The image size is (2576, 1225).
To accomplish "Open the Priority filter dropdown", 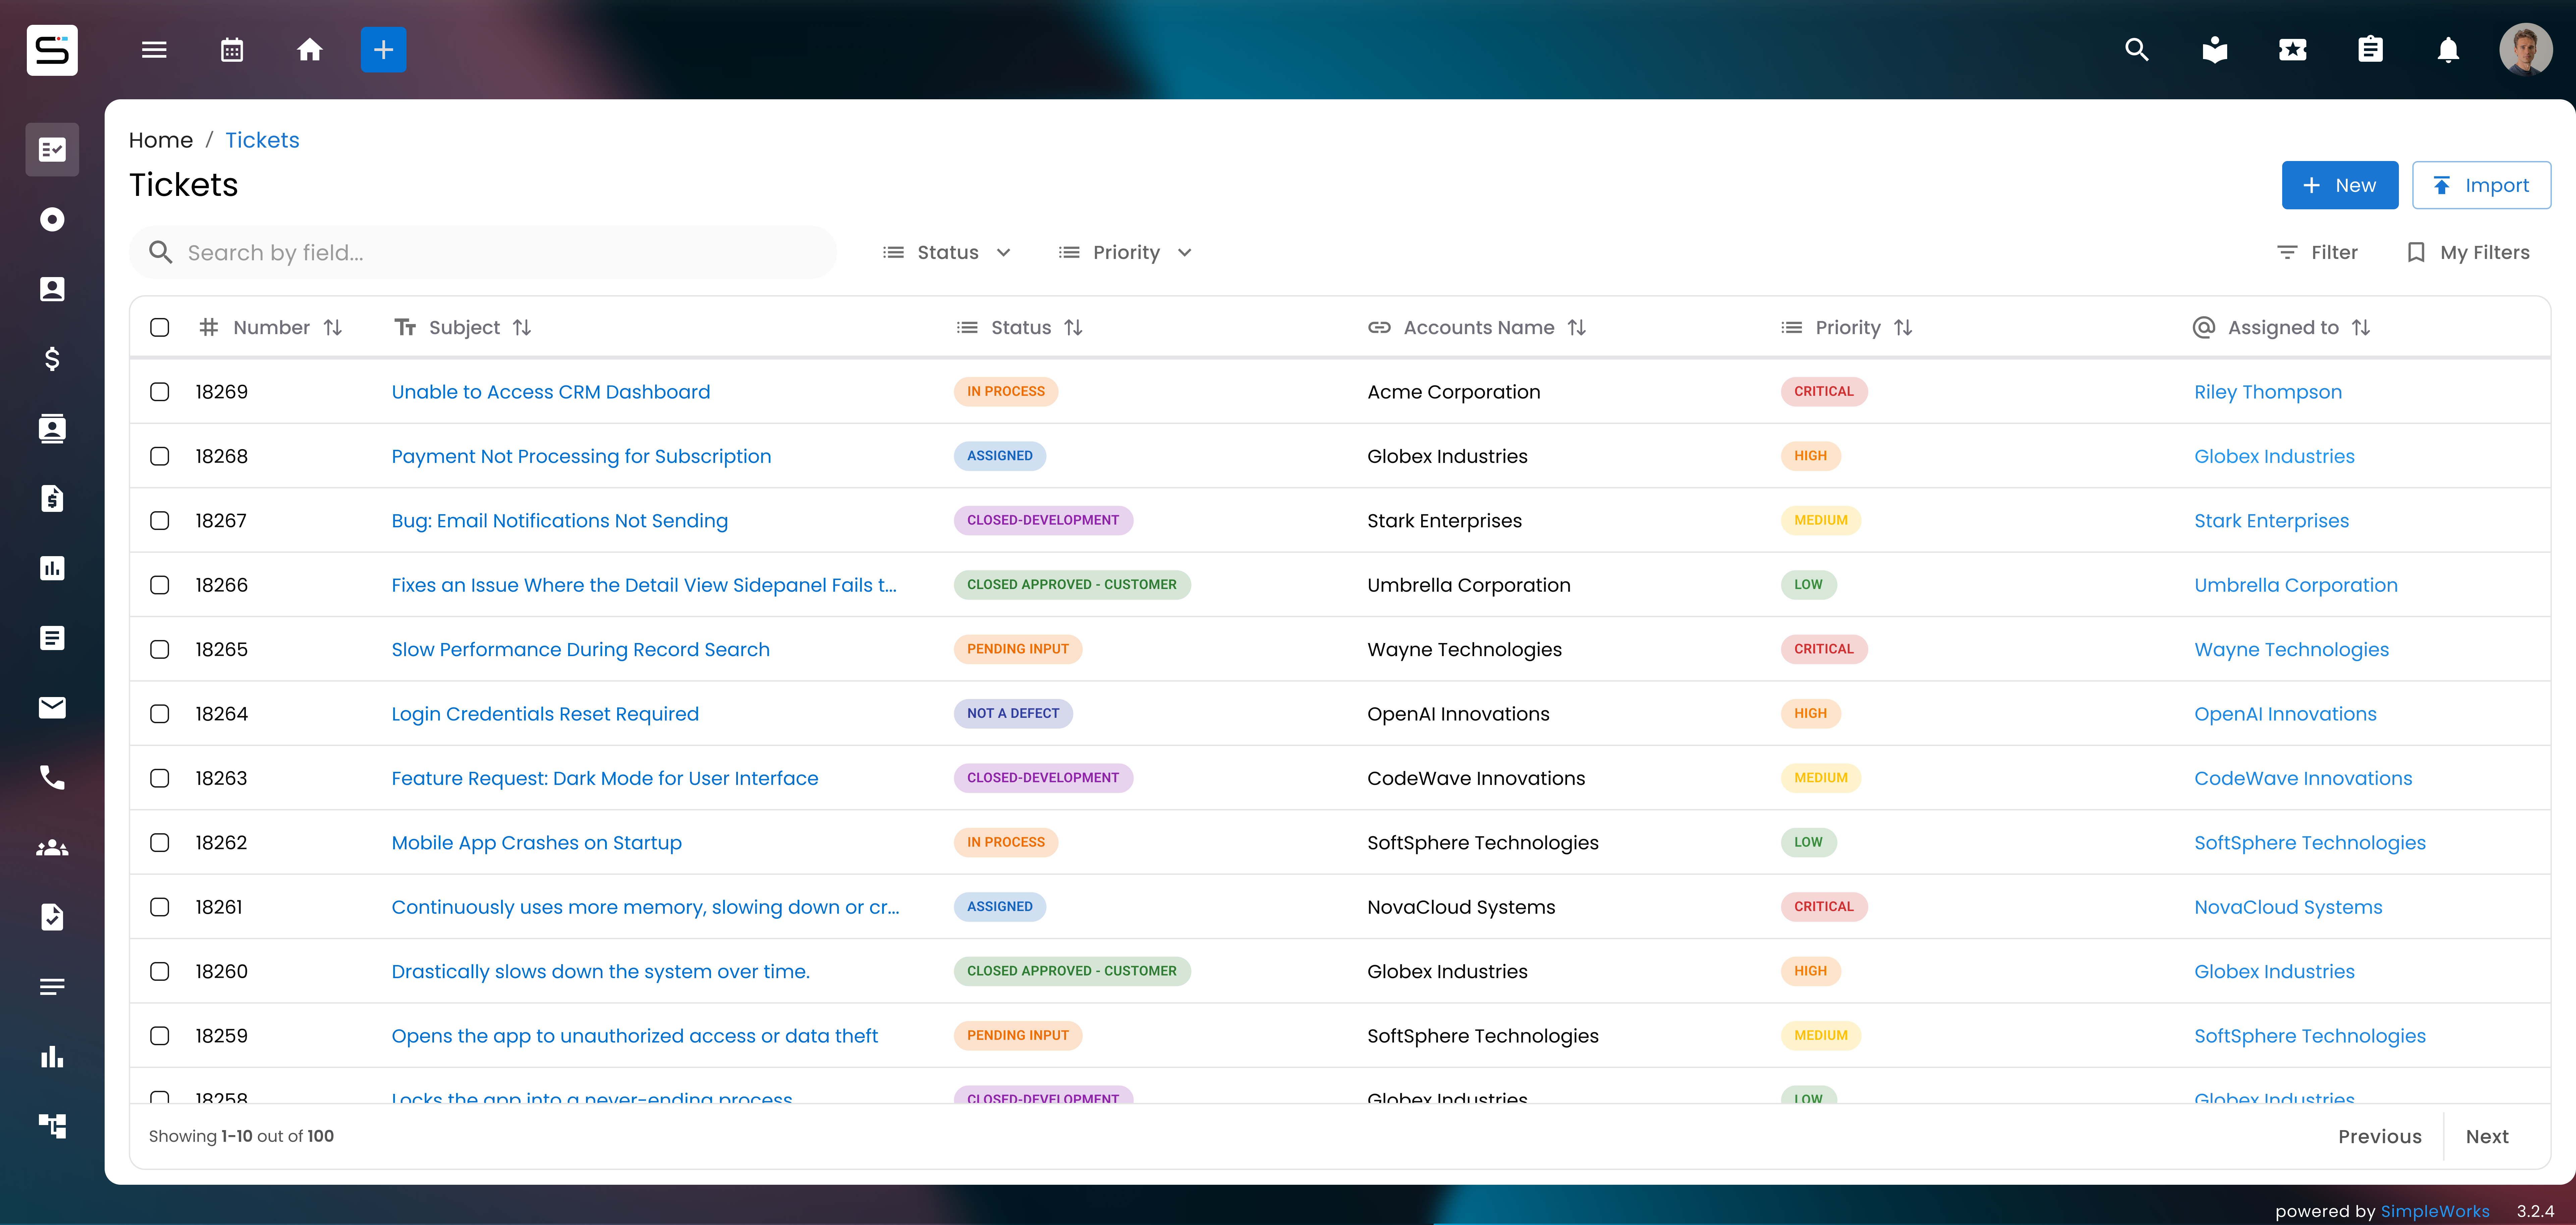I will pos(1124,252).
